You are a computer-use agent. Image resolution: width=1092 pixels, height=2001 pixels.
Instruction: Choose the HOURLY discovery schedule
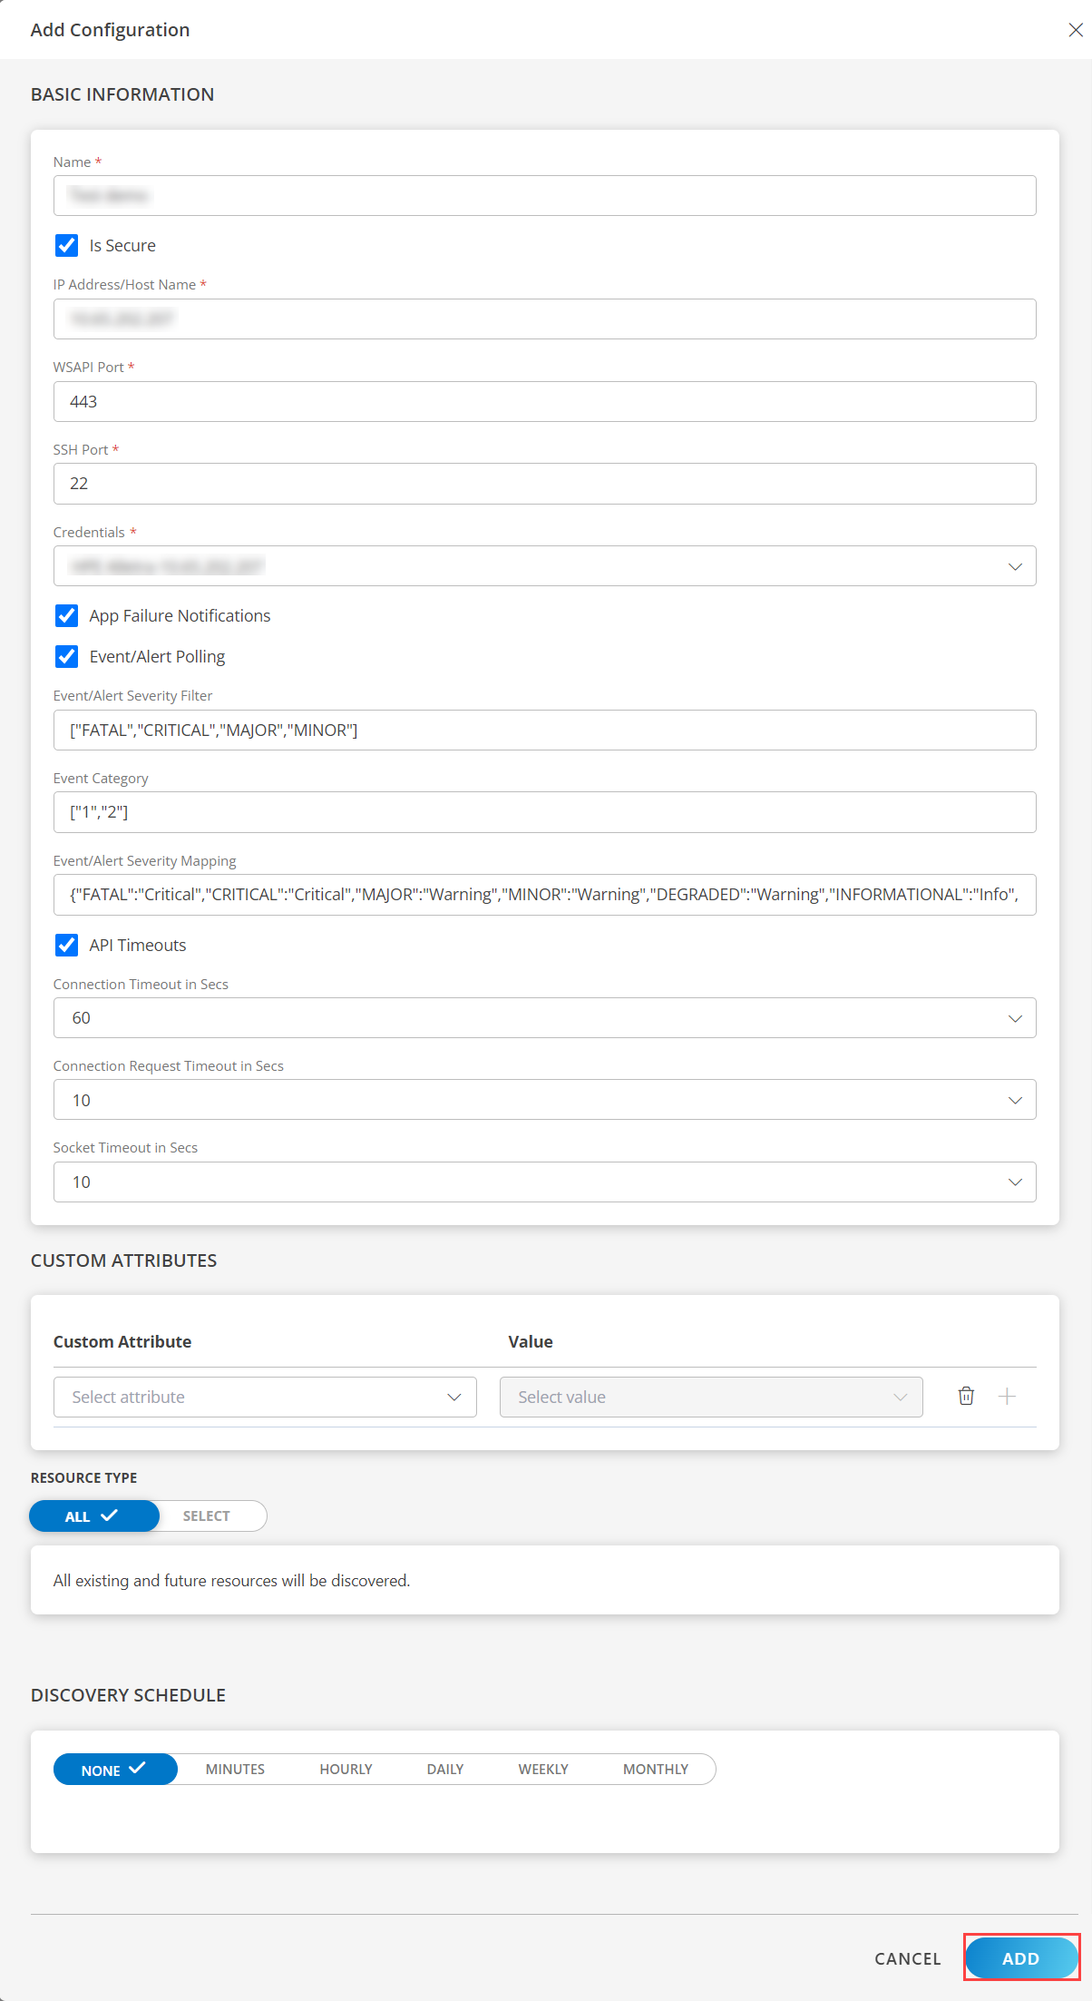point(346,1770)
